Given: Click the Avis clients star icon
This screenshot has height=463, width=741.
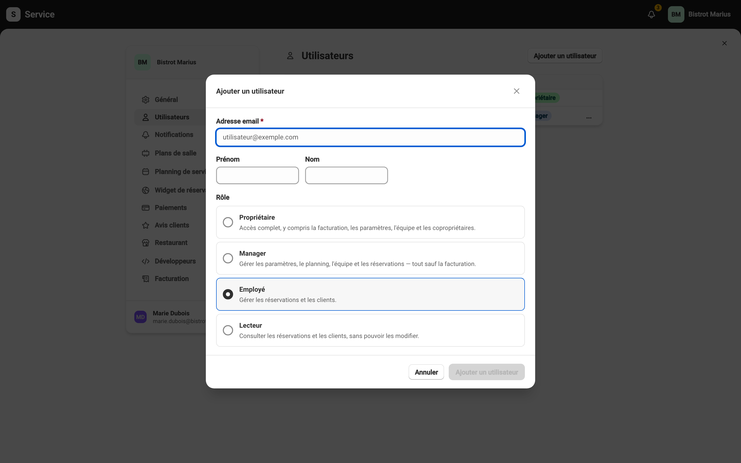Looking at the screenshot, I should point(146,225).
